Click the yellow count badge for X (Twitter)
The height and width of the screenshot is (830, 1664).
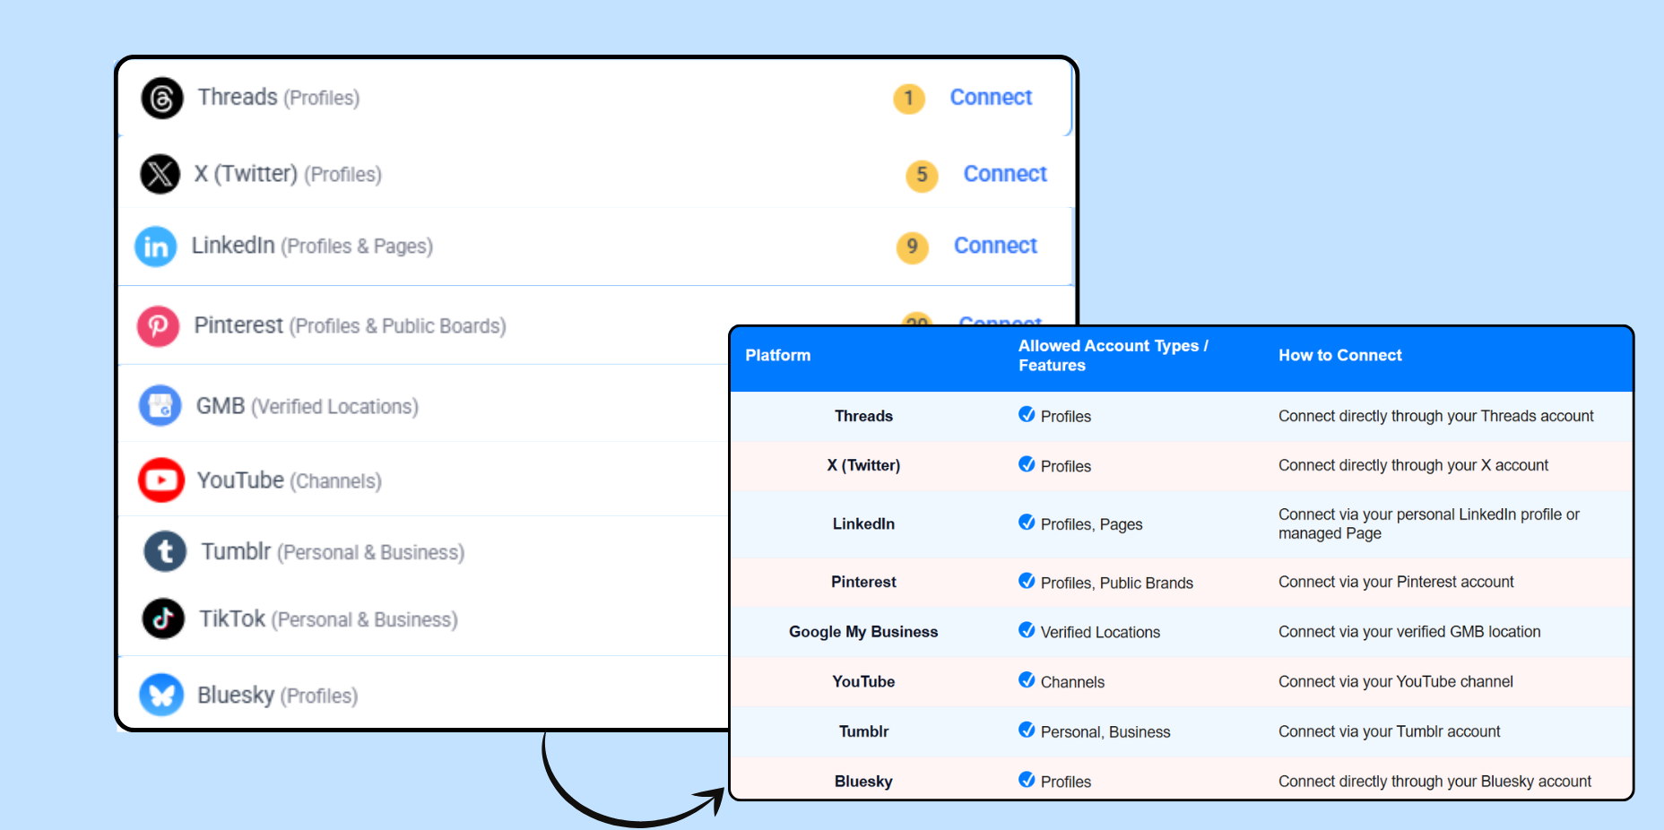click(922, 175)
